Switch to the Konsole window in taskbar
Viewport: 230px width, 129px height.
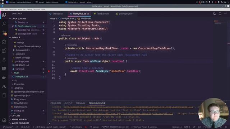click(47, 2)
